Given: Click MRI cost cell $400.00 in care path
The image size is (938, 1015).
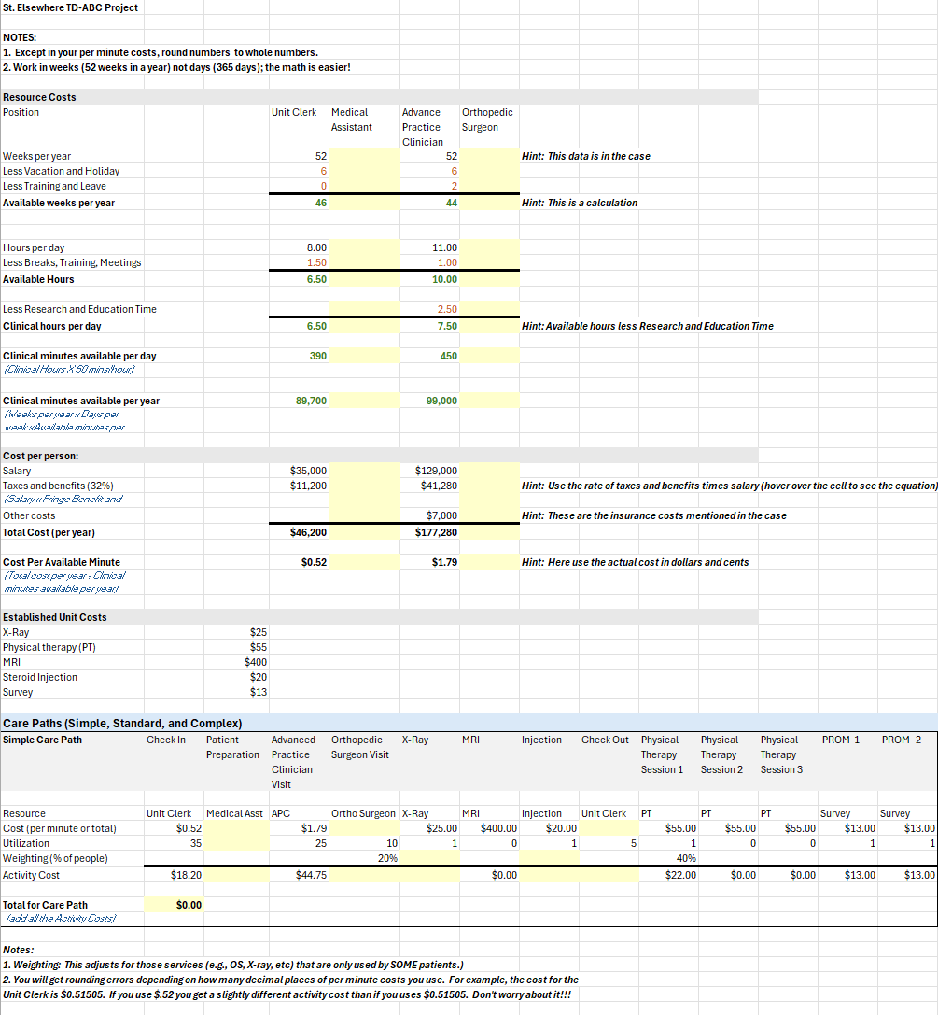Looking at the screenshot, I should 490,828.
